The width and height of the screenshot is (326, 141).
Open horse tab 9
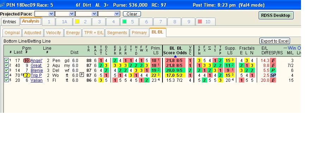click(x=189, y=22)
